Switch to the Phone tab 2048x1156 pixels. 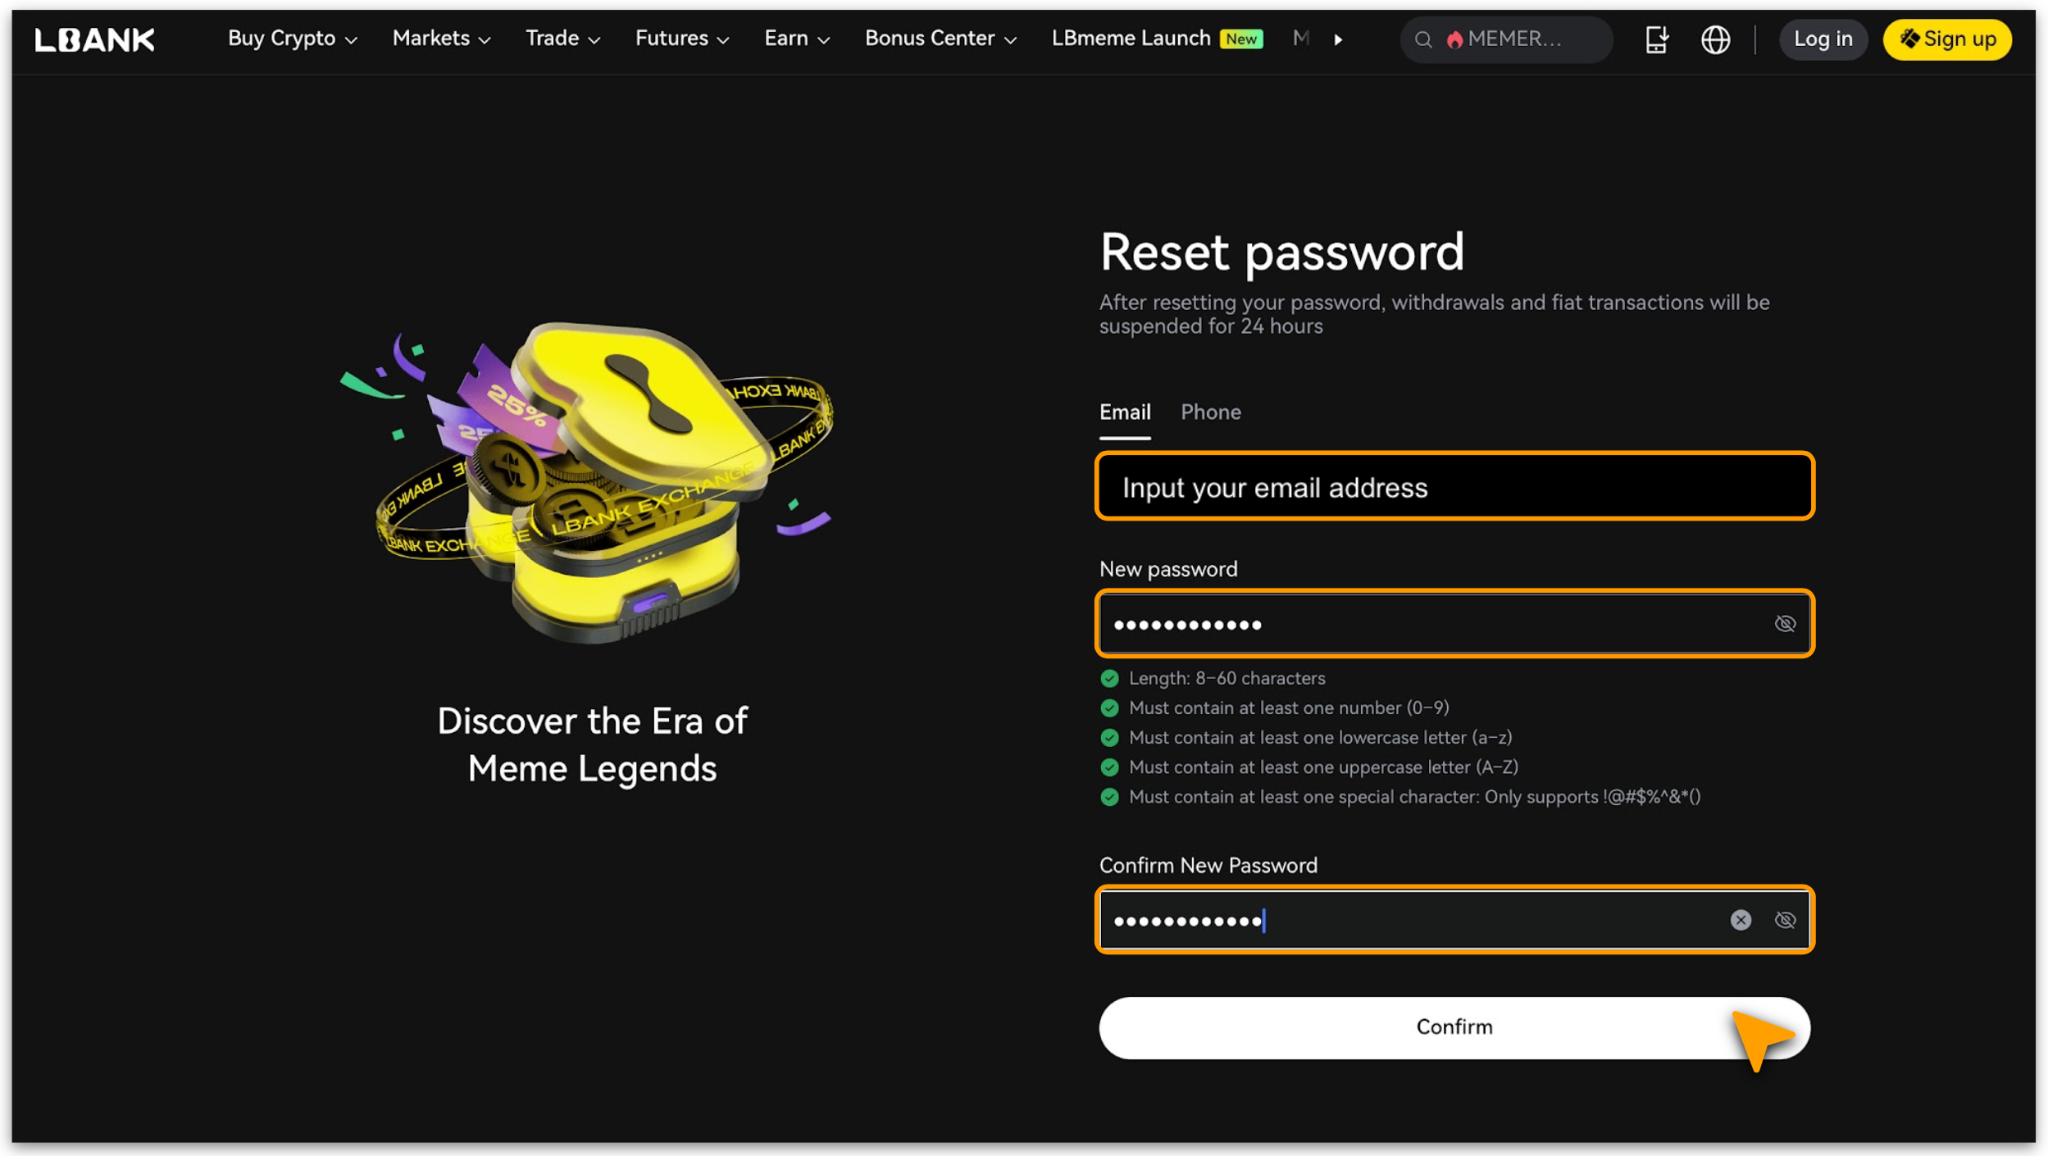coord(1210,412)
